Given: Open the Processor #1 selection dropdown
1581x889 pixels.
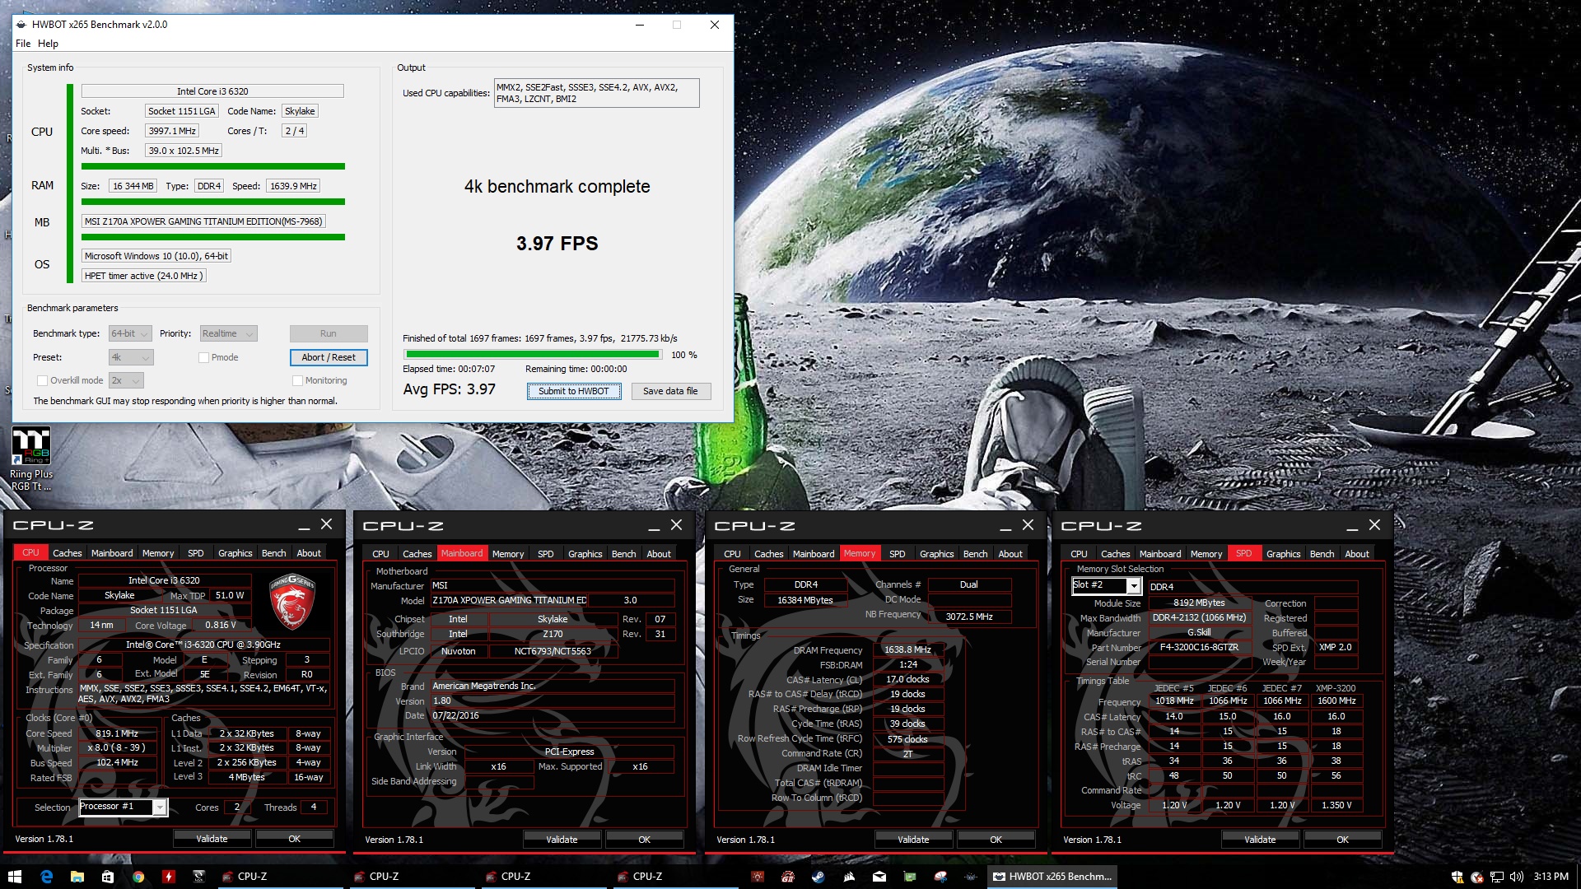Looking at the screenshot, I should click(160, 808).
